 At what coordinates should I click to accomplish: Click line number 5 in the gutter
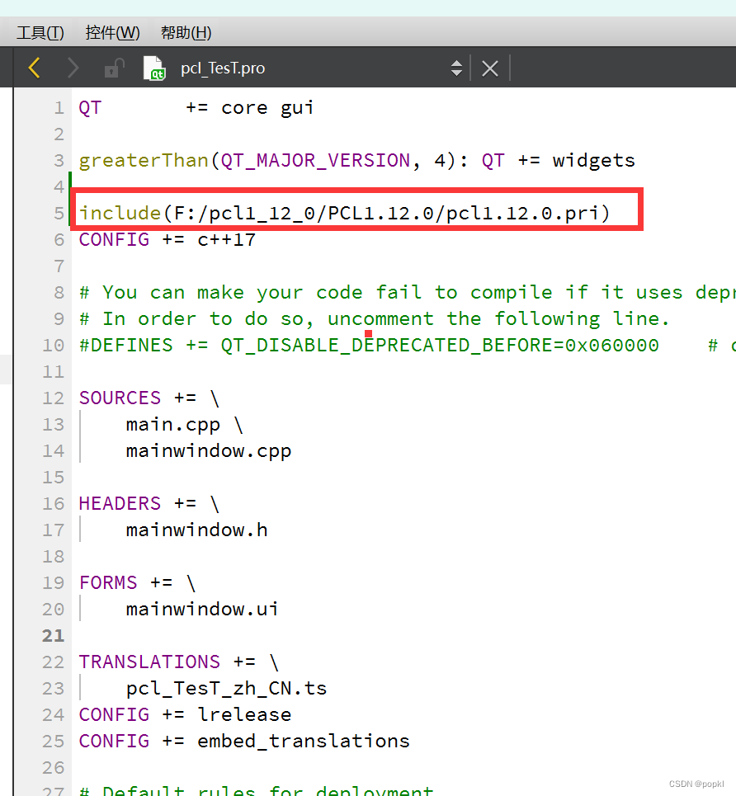59,213
